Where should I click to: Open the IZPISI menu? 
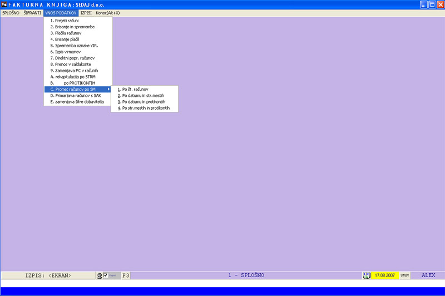coord(86,13)
